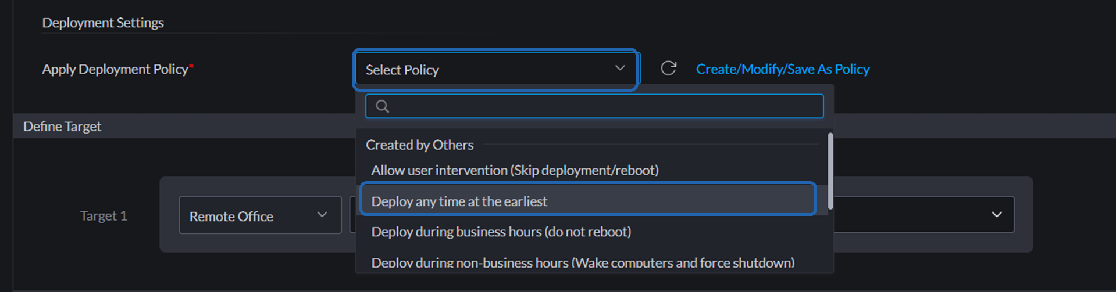Click the Created by Others group heading
Screen dimensions: 1116x292
click(x=419, y=145)
